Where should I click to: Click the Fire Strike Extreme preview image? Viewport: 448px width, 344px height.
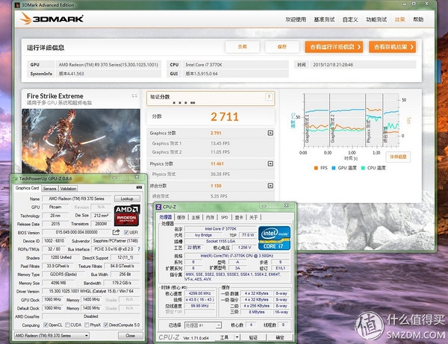tap(81, 141)
